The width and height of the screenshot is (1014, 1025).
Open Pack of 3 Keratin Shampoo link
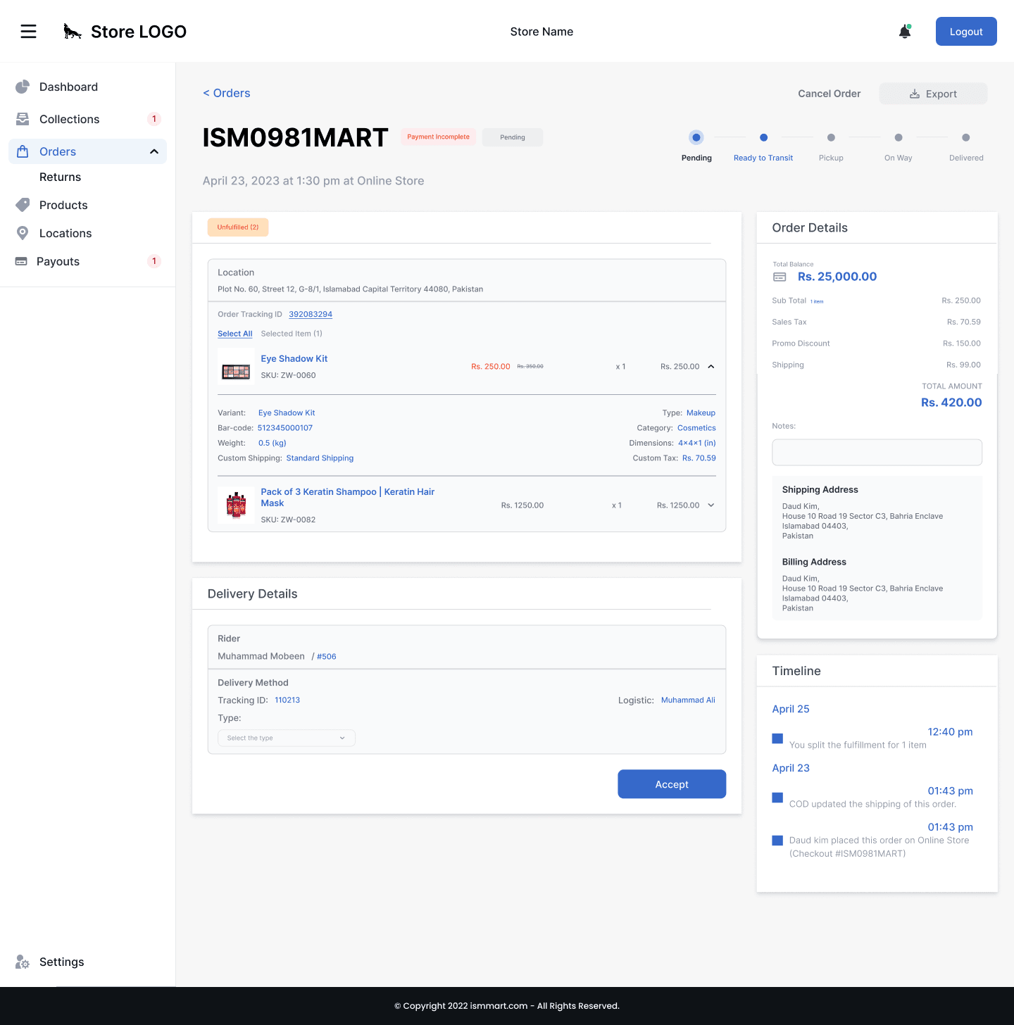(x=348, y=497)
